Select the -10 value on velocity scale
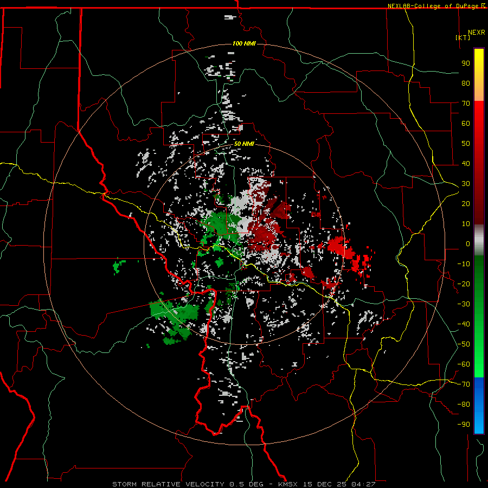The image size is (488, 488). tap(464, 264)
